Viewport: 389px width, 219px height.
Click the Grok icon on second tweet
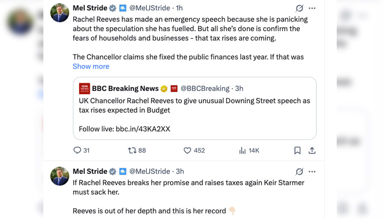[299, 172]
